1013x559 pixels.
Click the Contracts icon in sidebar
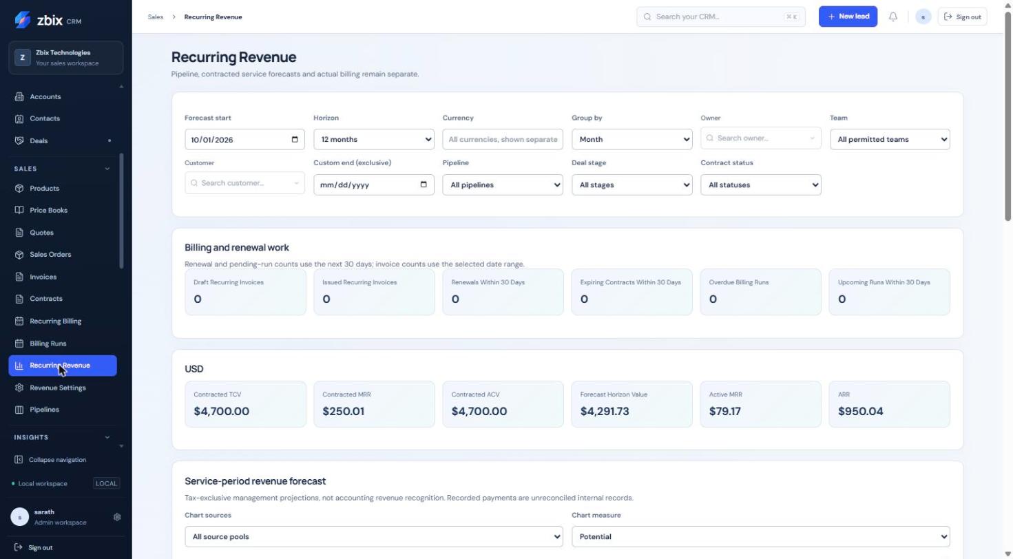coord(19,299)
